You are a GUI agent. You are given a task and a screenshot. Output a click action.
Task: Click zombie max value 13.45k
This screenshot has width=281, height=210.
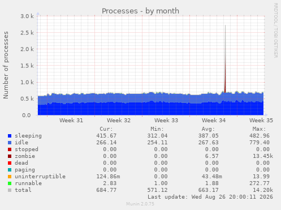[x=263, y=156]
